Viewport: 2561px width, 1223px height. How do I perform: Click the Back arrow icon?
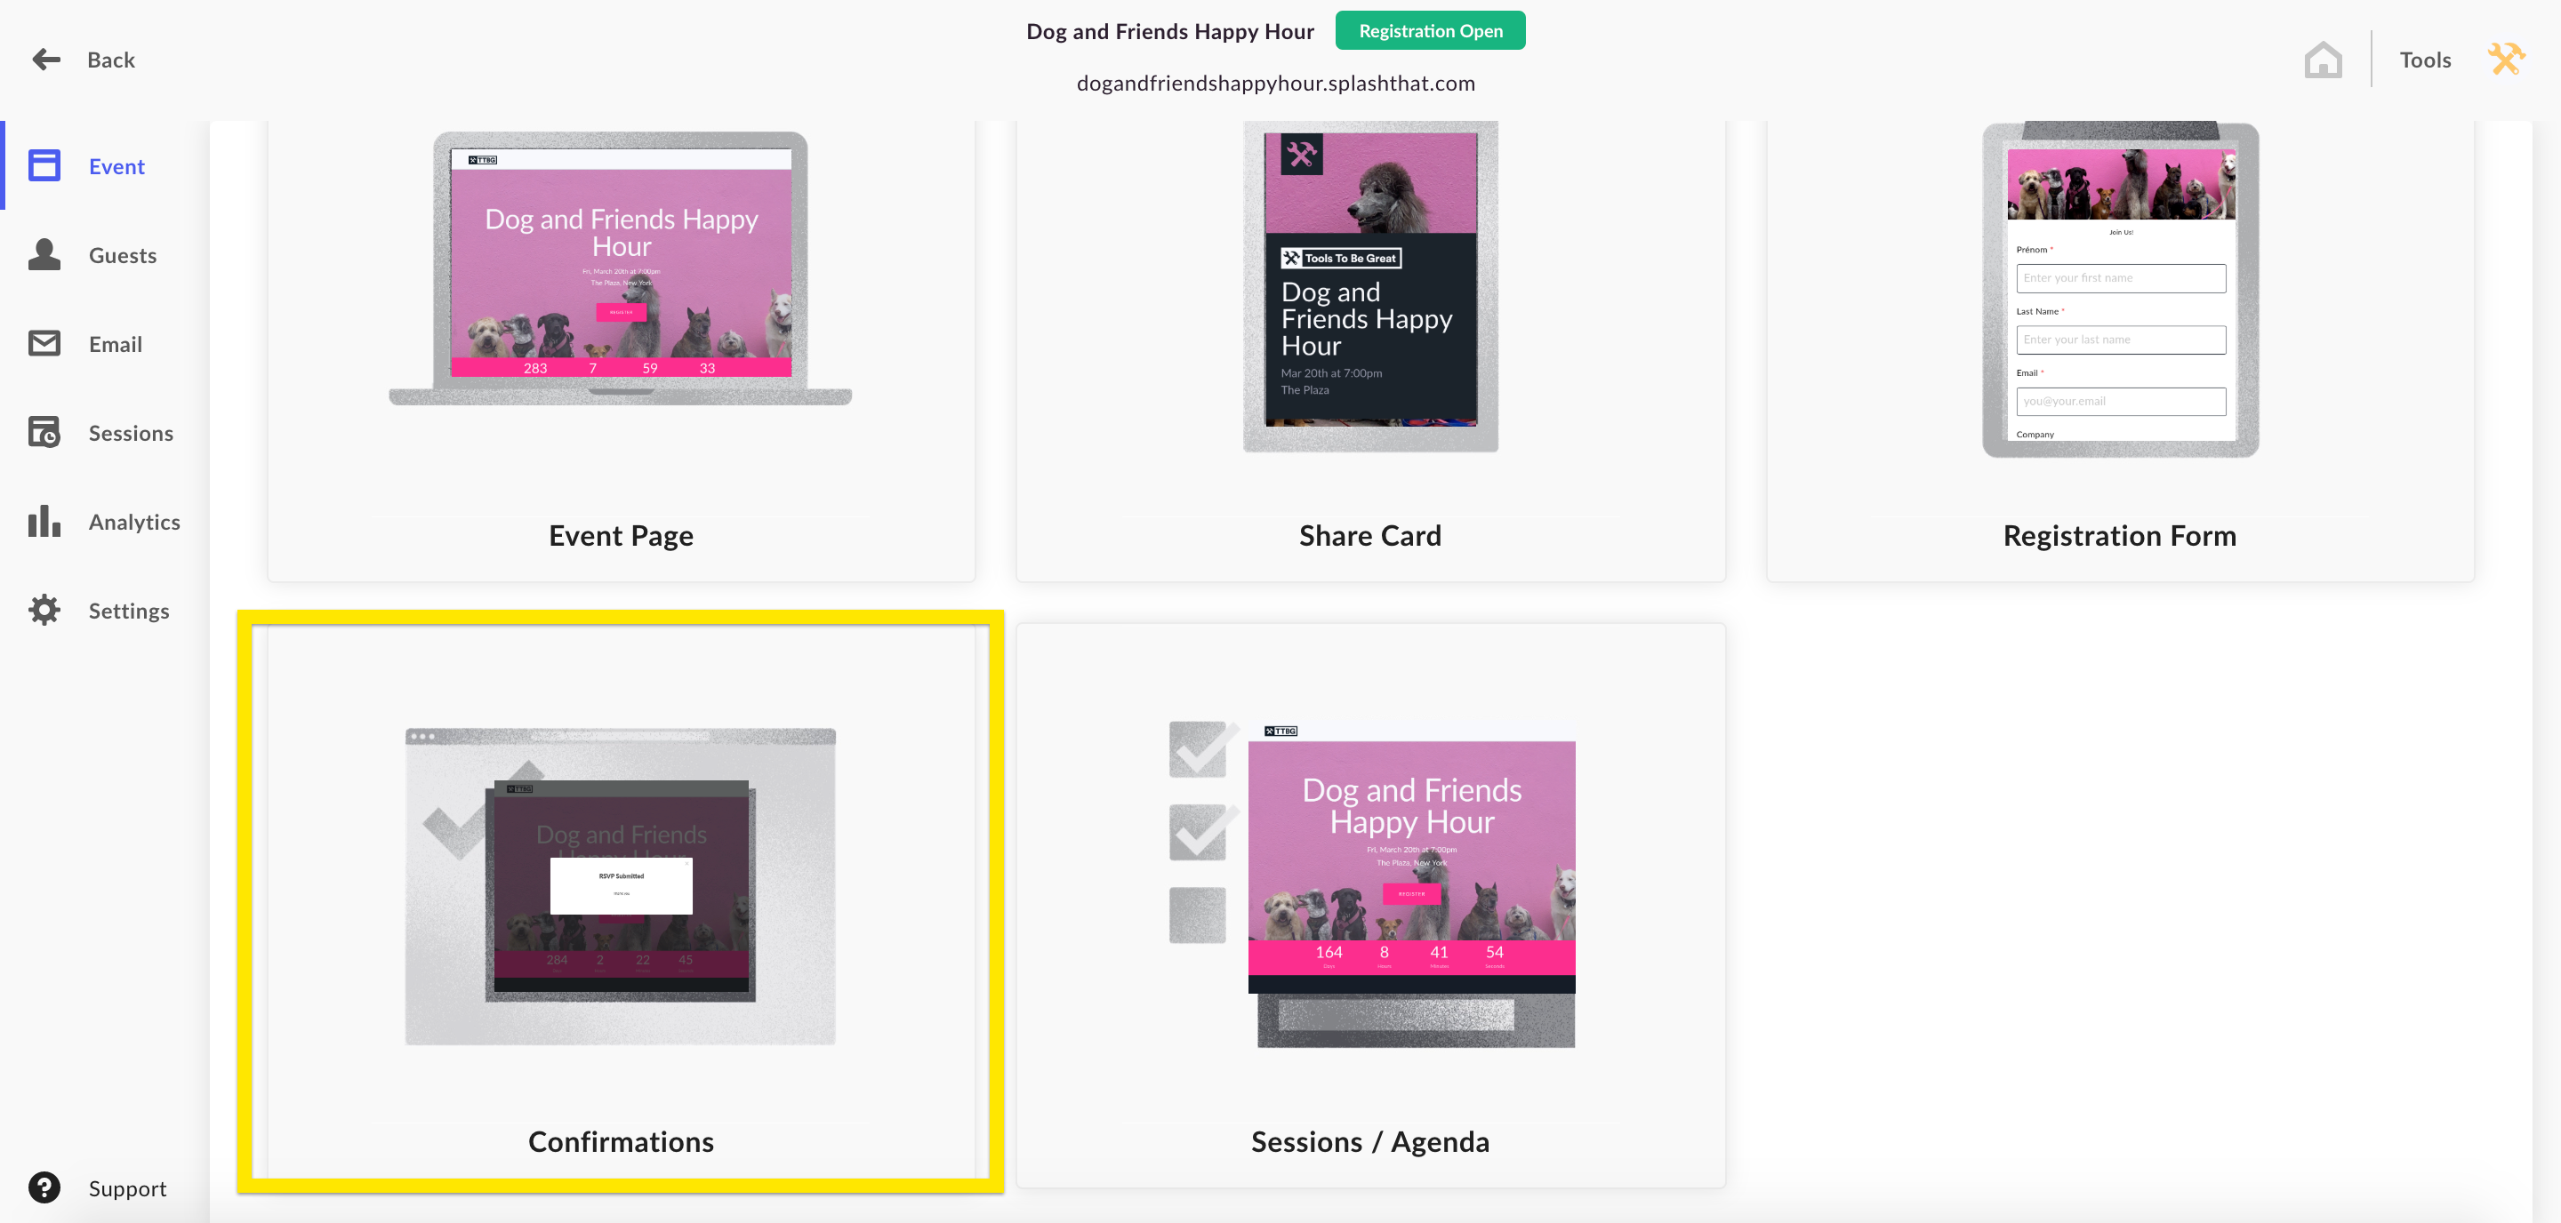point(45,60)
